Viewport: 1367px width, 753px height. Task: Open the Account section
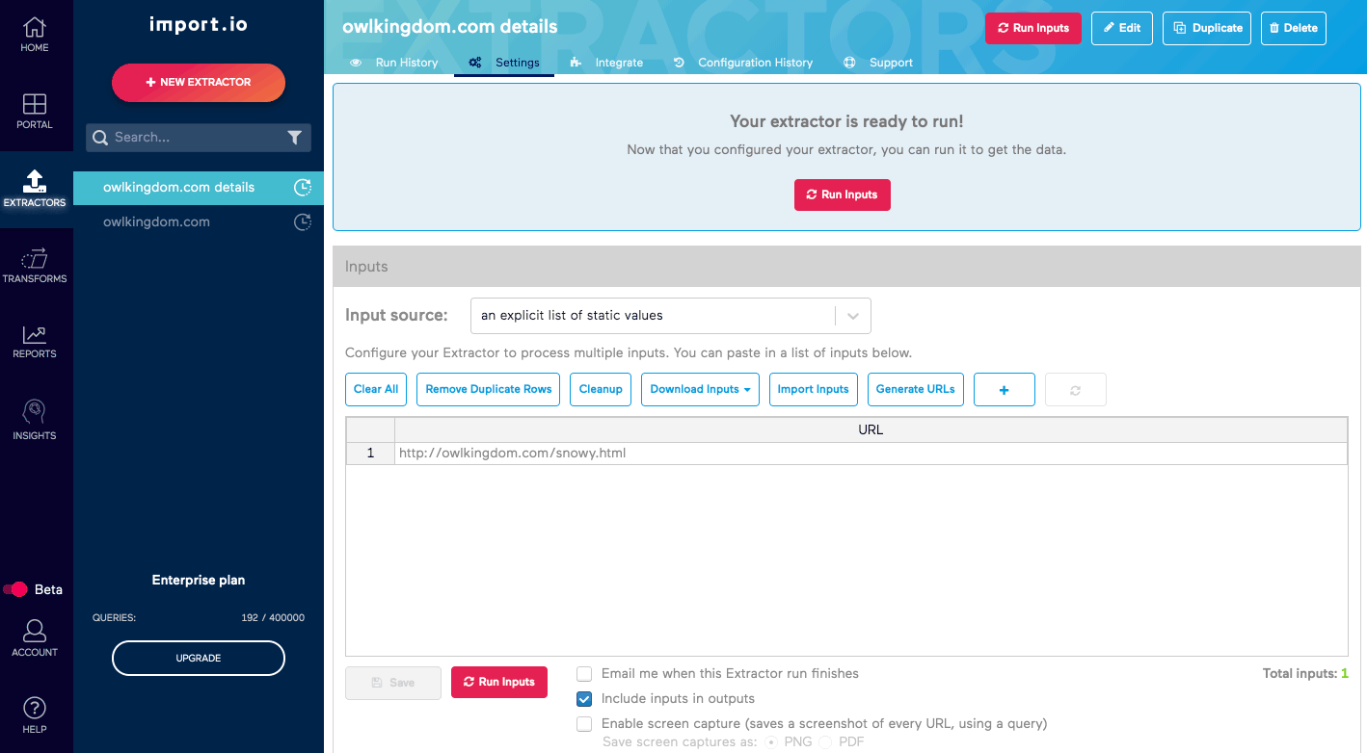click(35, 636)
